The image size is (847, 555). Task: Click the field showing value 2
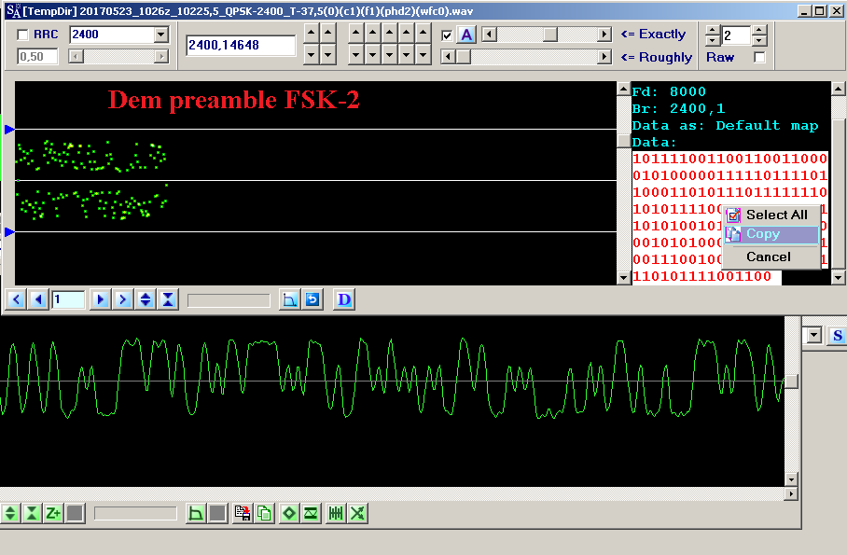(735, 35)
